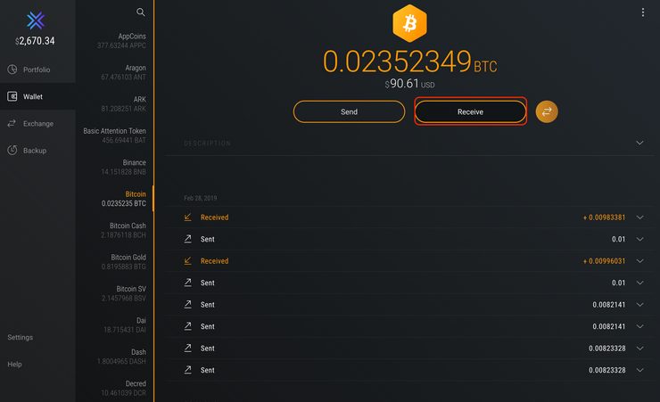The width and height of the screenshot is (660, 402).
Task: Click the Backup clock icon
Action: point(12,150)
